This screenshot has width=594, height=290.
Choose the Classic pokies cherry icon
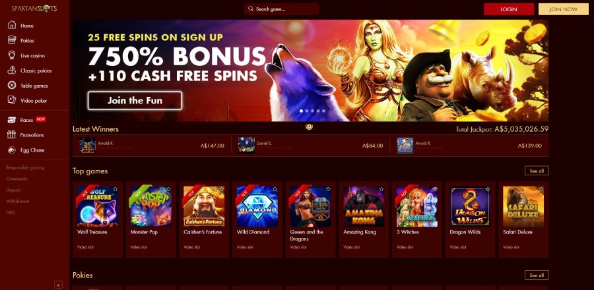pyautogui.click(x=12, y=71)
